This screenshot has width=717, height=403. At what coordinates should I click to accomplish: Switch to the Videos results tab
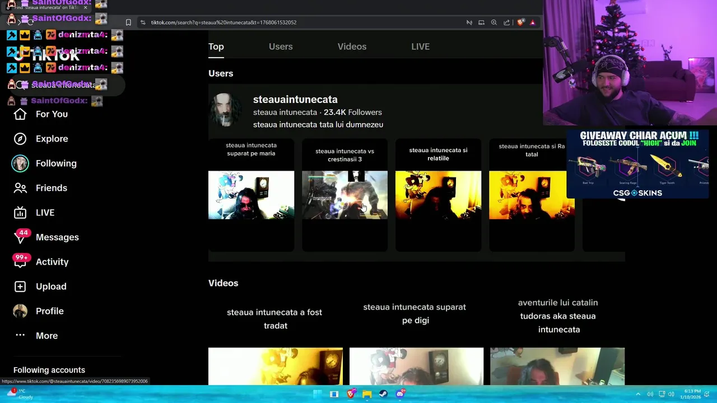352,46
